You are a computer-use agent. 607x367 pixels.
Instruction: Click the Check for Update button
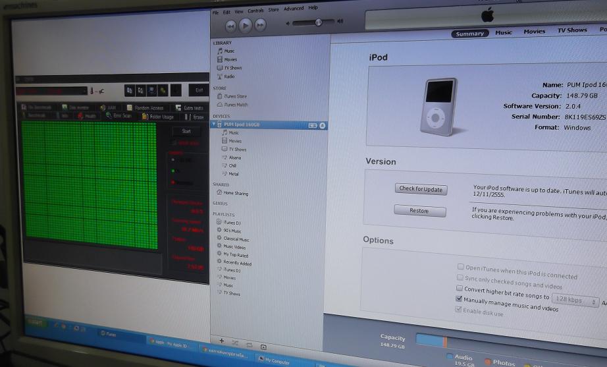(x=421, y=189)
